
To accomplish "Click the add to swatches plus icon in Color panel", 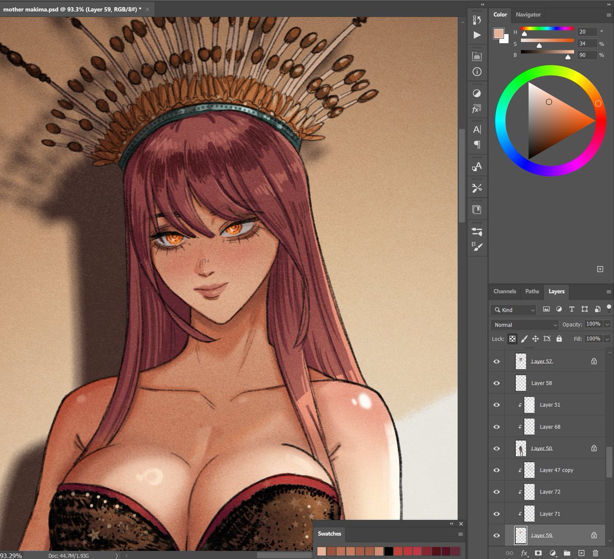I will point(600,269).
